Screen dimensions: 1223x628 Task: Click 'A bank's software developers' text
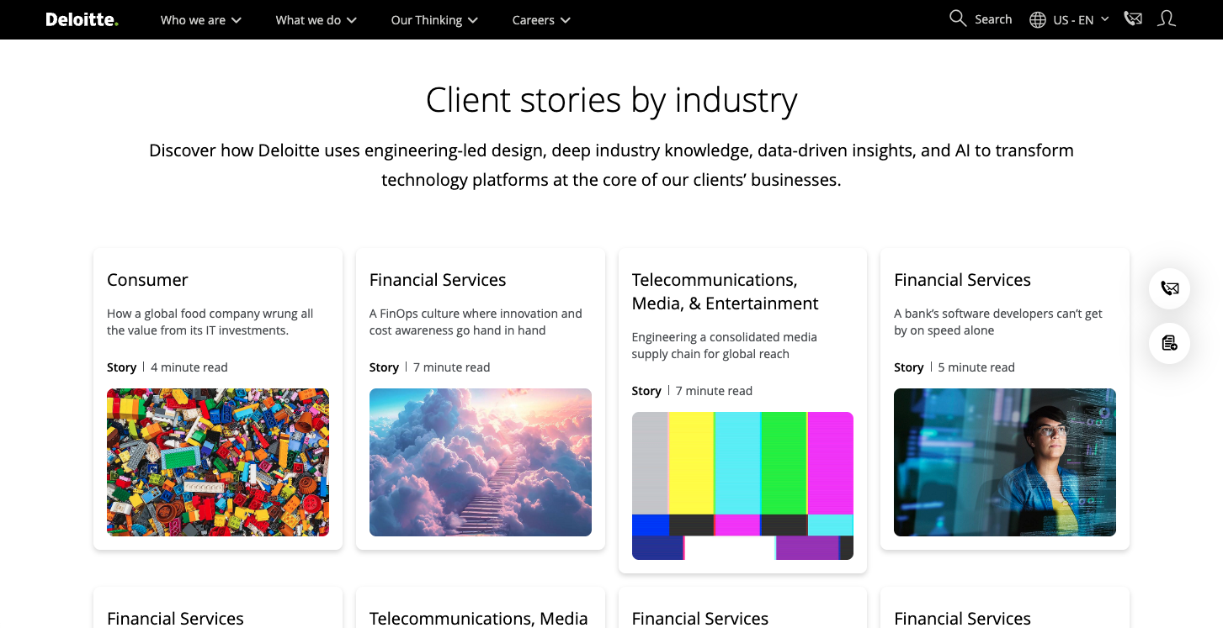pyautogui.click(x=998, y=322)
